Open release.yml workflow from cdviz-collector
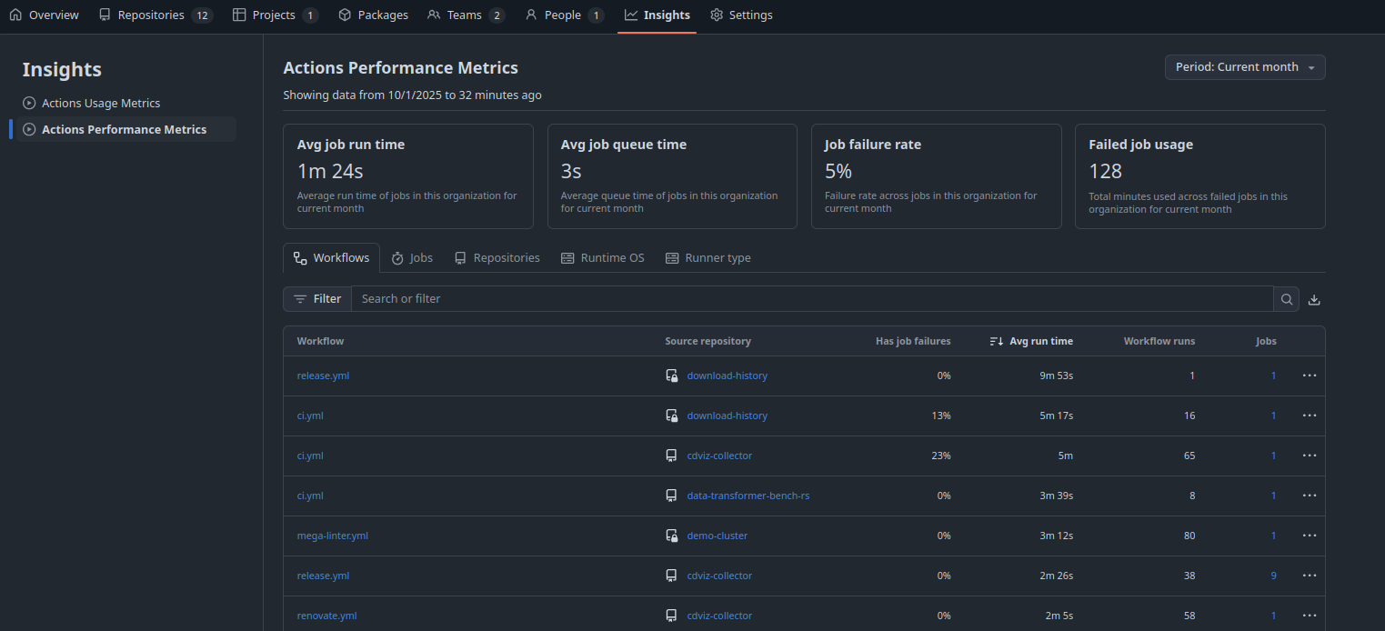This screenshot has width=1385, height=631. 323,576
